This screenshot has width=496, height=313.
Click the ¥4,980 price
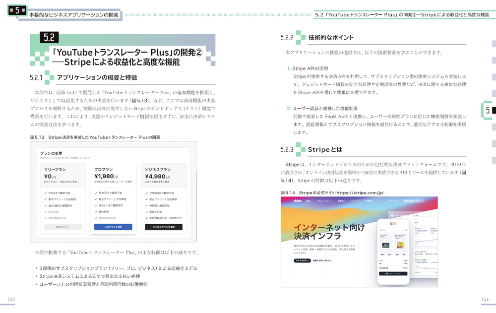(155, 176)
